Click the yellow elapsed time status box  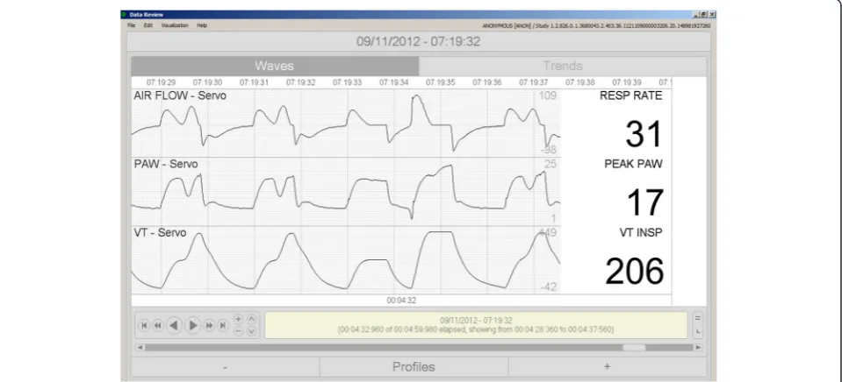click(476, 325)
